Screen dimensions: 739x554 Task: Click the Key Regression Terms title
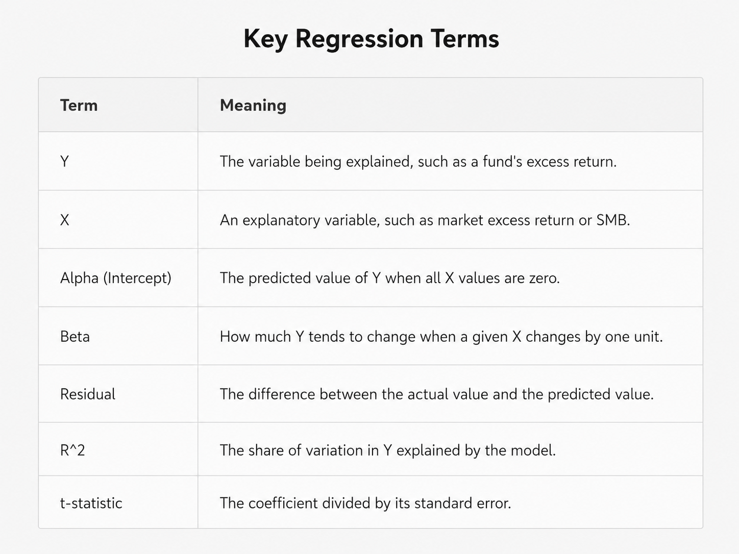(x=371, y=39)
